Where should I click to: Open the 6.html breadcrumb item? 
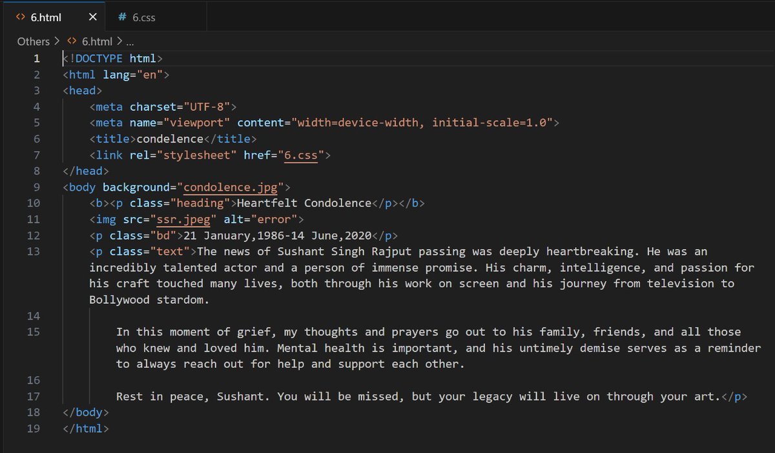(97, 41)
